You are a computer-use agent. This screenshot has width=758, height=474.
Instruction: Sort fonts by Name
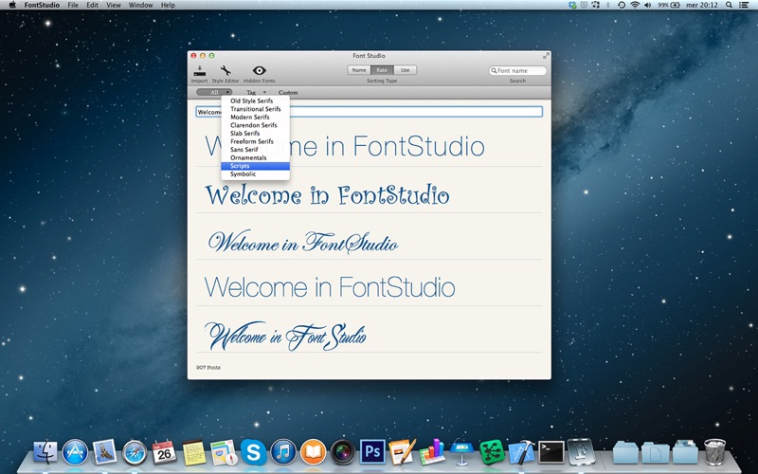coord(359,70)
